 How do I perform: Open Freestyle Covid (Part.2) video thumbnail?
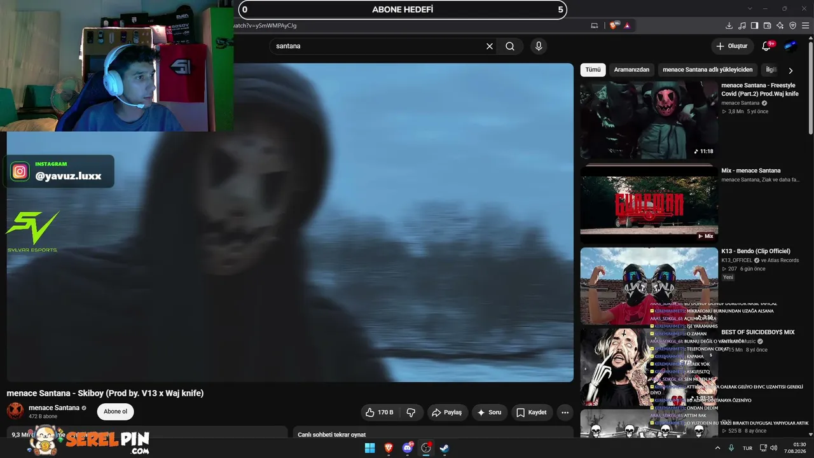(x=649, y=120)
